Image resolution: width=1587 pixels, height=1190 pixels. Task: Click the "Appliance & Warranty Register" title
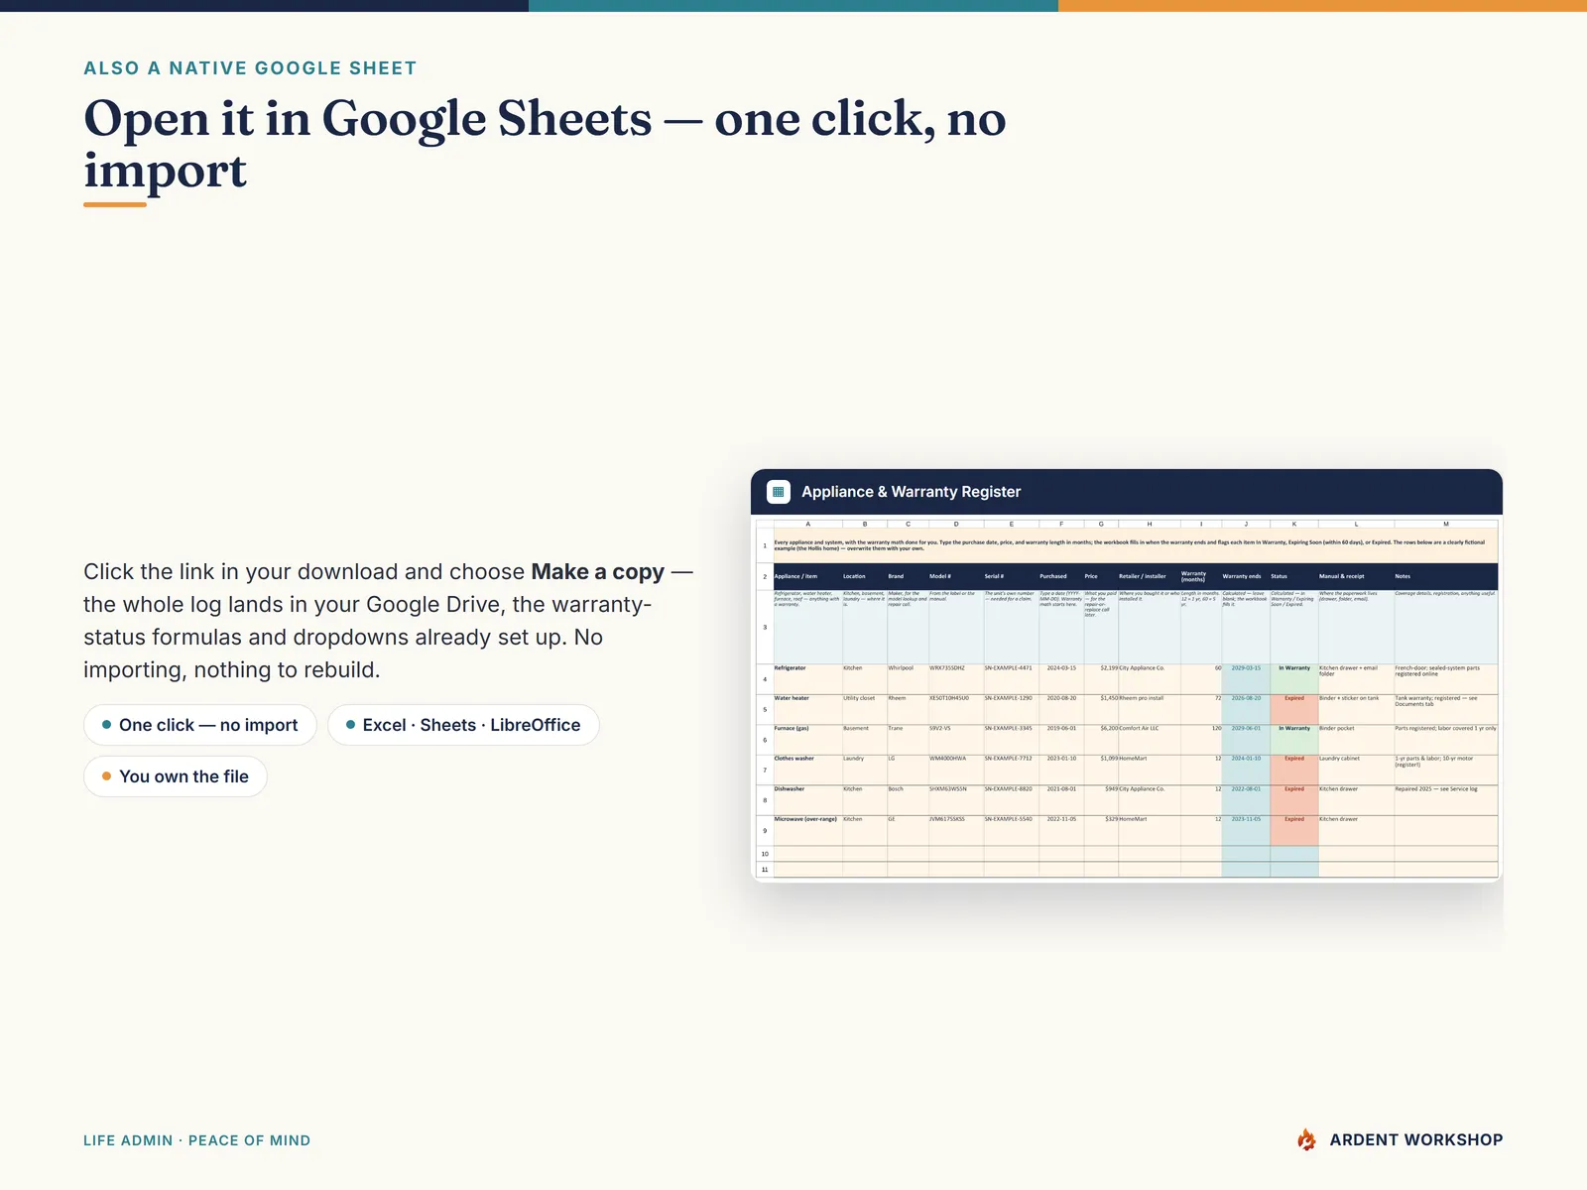pos(911,492)
